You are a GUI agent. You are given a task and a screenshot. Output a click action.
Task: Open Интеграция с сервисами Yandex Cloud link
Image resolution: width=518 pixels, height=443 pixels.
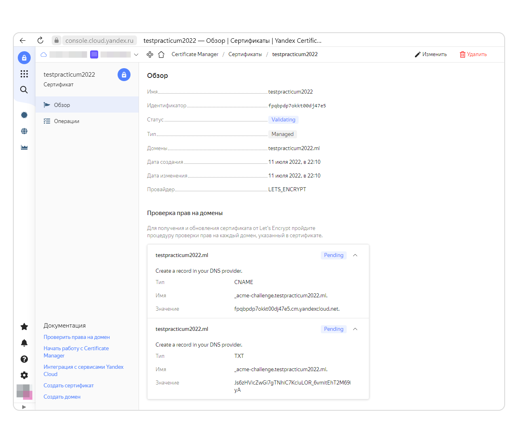(x=84, y=370)
